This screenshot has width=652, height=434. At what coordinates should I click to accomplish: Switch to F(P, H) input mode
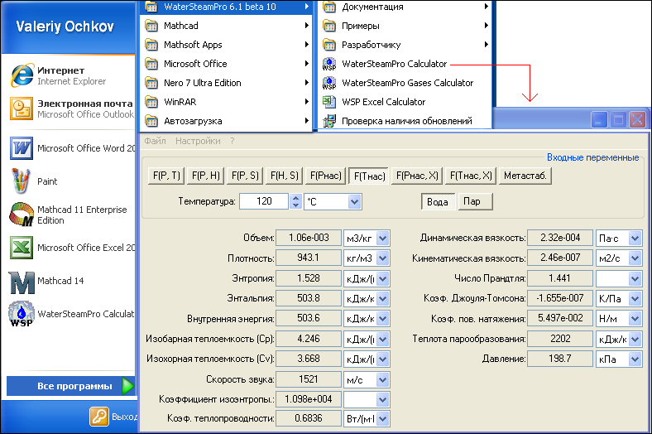(x=205, y=176)
